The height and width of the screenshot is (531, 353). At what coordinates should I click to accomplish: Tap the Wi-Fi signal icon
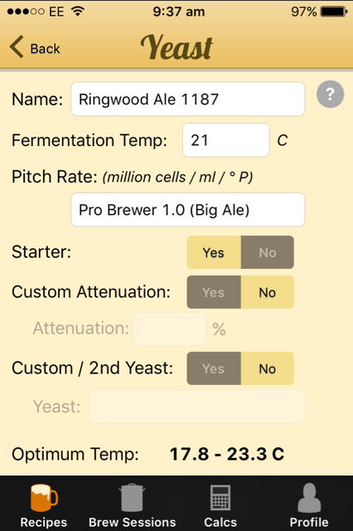click(78, 11)
